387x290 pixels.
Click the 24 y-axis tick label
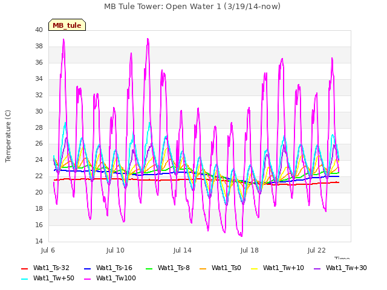[x=39, y=159]
